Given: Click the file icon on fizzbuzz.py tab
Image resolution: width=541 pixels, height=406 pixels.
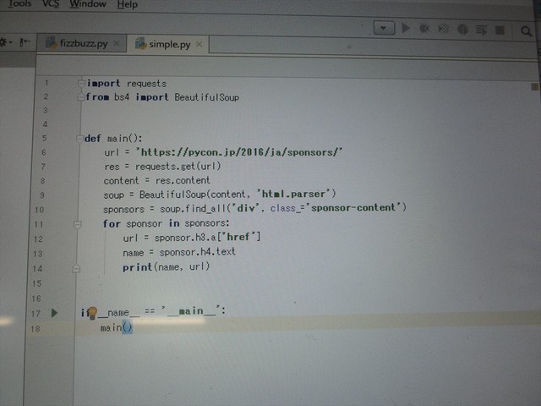Looking at the screenshot, I should pos(51,43).
